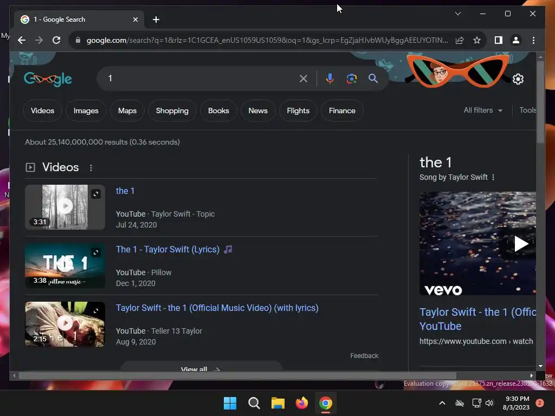
Task: Click the Chrome taskbar icon
Action: pyautogui.click(x=326, y=403)
